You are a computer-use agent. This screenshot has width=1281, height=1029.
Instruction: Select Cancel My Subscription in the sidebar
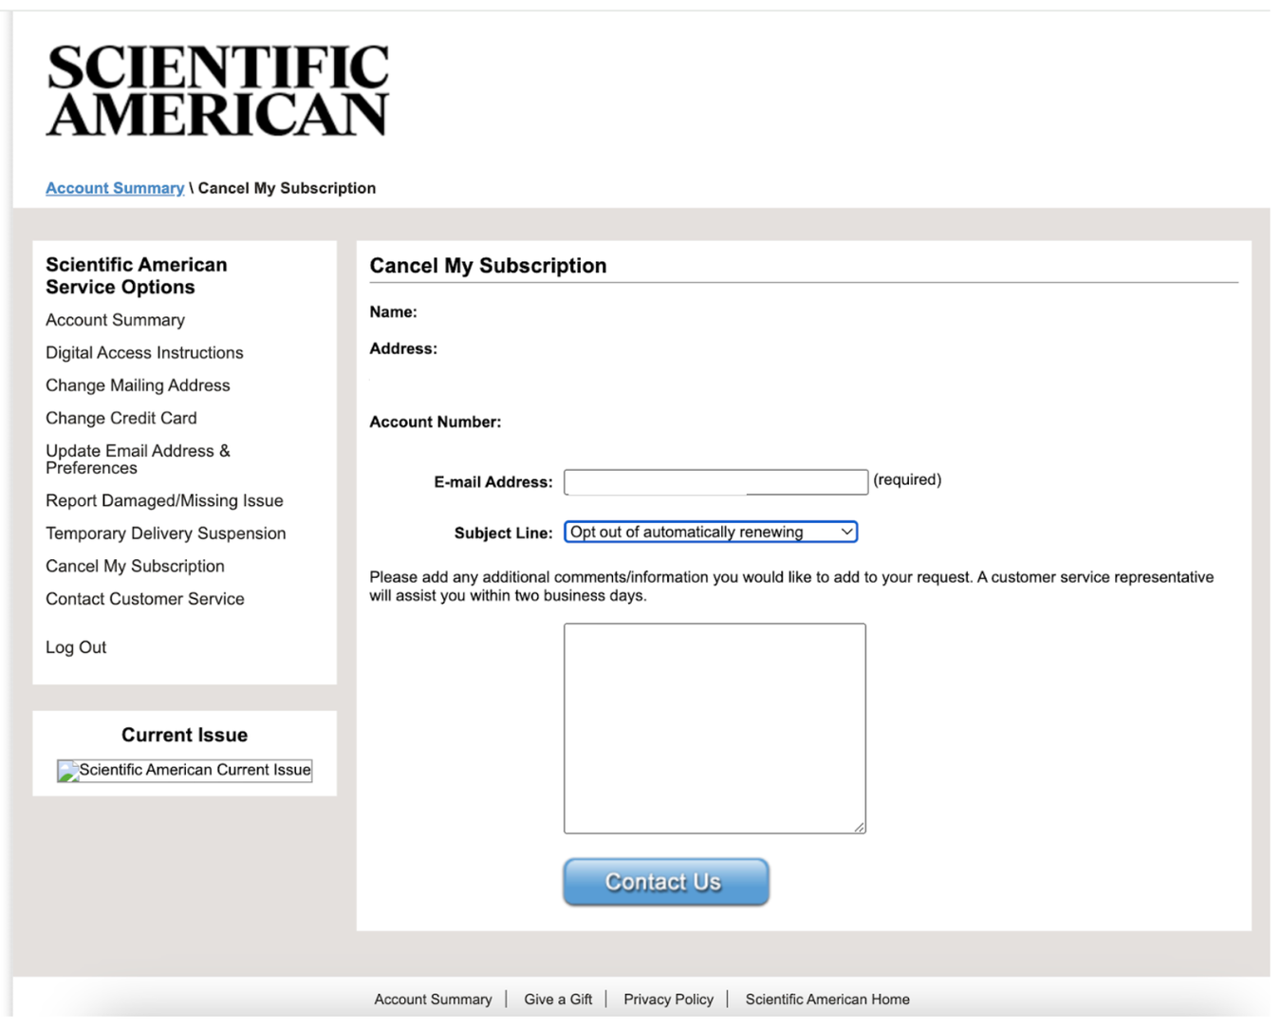[x=134, y=566]
